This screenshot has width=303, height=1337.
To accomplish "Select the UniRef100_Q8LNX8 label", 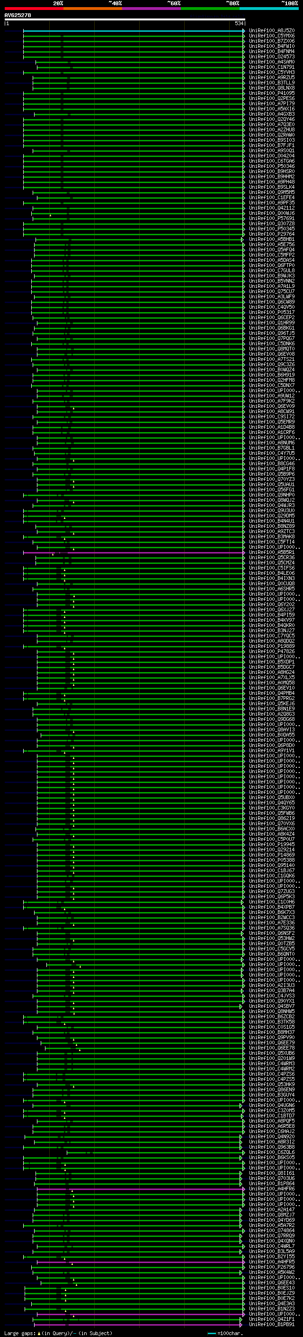I will [x=272, y=88].
